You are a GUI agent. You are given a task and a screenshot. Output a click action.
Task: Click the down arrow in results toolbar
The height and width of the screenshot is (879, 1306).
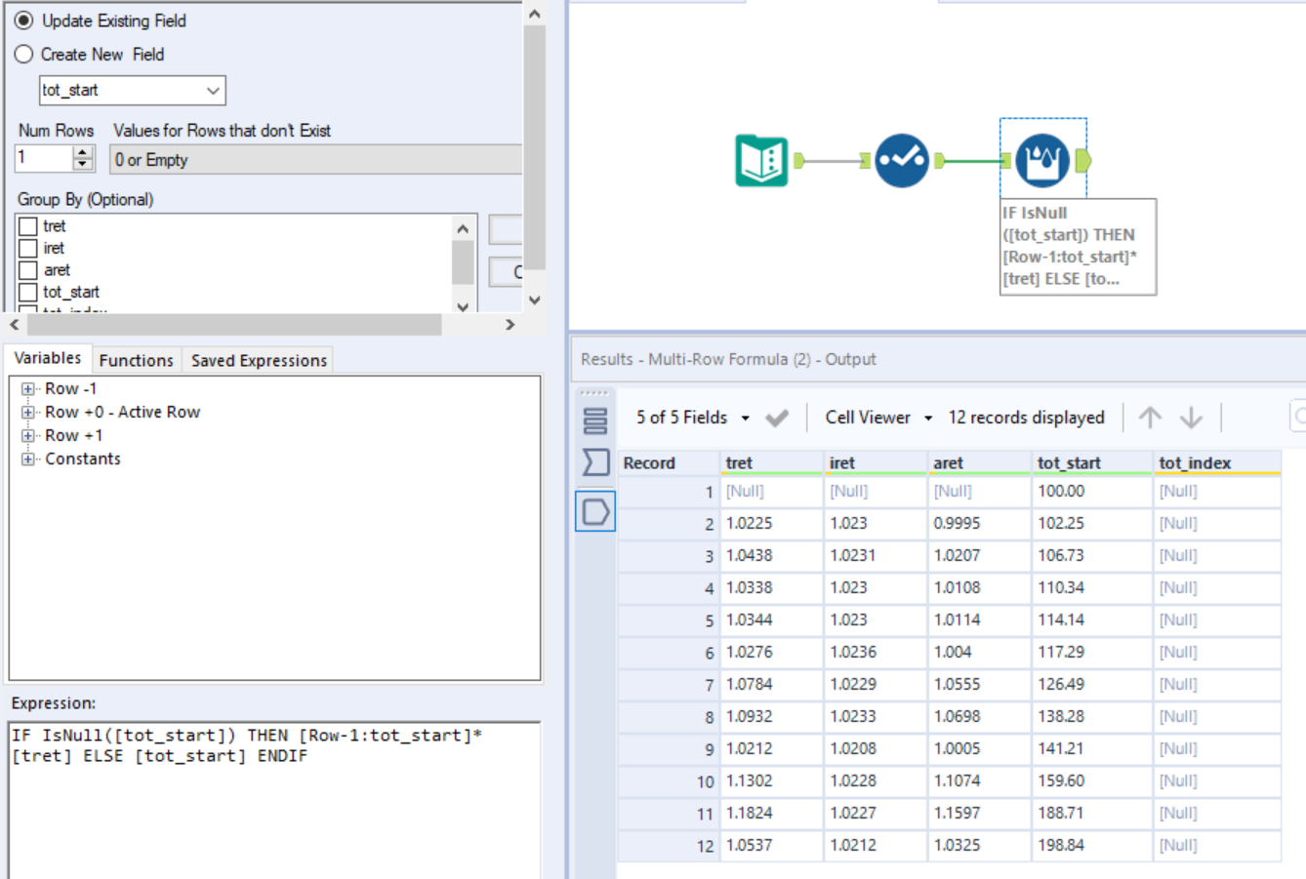click(1191, 418)
